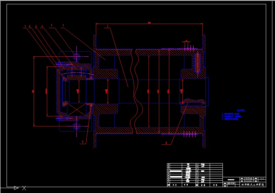Click the UCS X-axis label
The height and width of the screenshot is (193, 275).
coord(24,188)
